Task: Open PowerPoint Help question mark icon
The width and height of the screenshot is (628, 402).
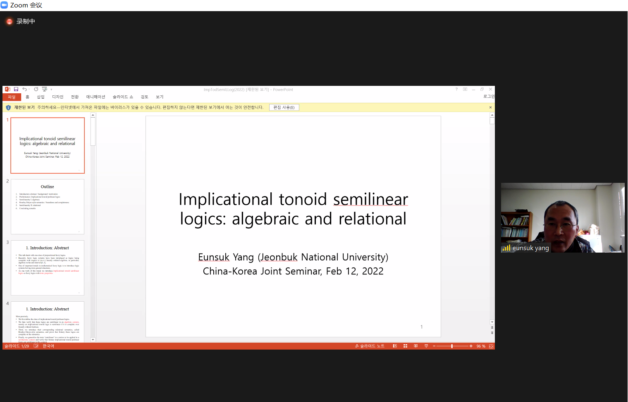Action: [x=456, y=89]
